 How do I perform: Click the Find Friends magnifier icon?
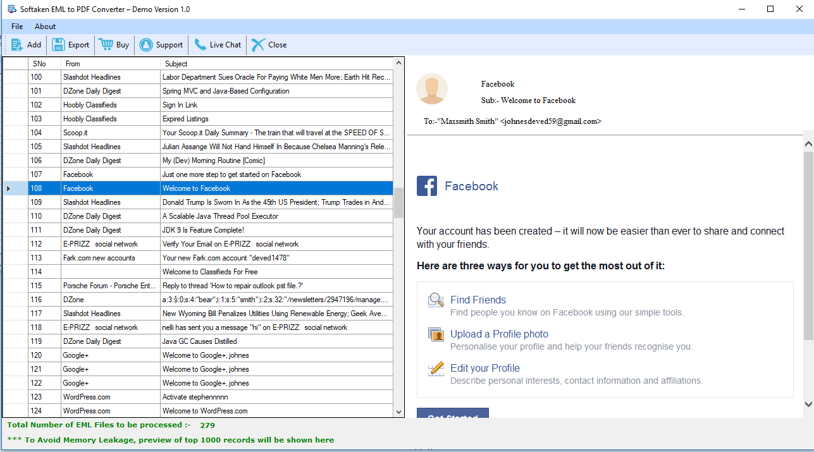pyautogui.click(x=436, y=300)
